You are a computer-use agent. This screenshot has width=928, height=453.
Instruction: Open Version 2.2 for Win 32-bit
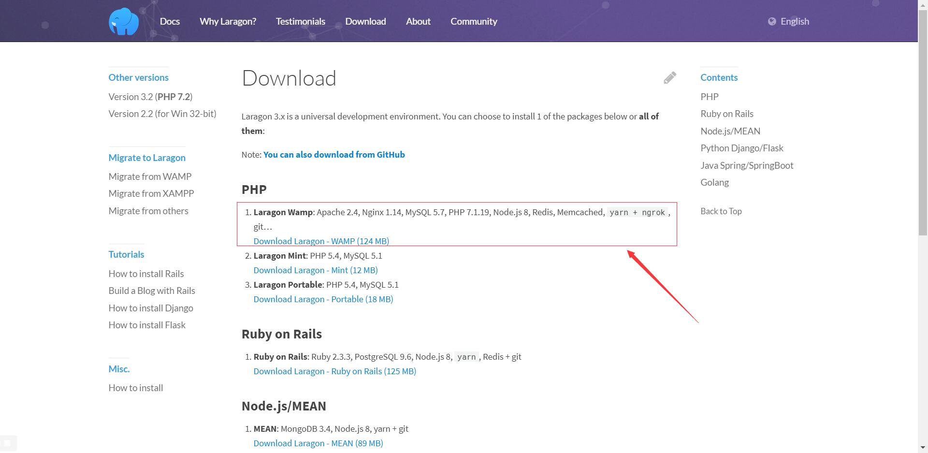click(x=162, y=114)
